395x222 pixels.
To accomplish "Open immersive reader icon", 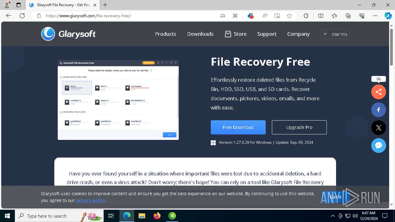I will 277,16.
